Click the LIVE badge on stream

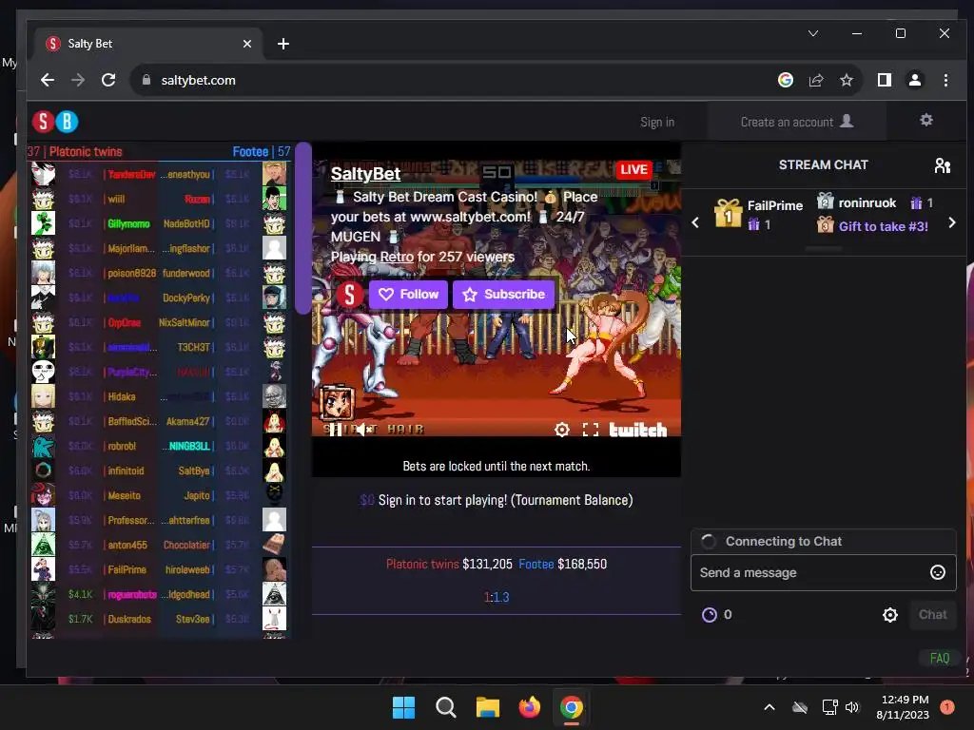click(633, 169)
